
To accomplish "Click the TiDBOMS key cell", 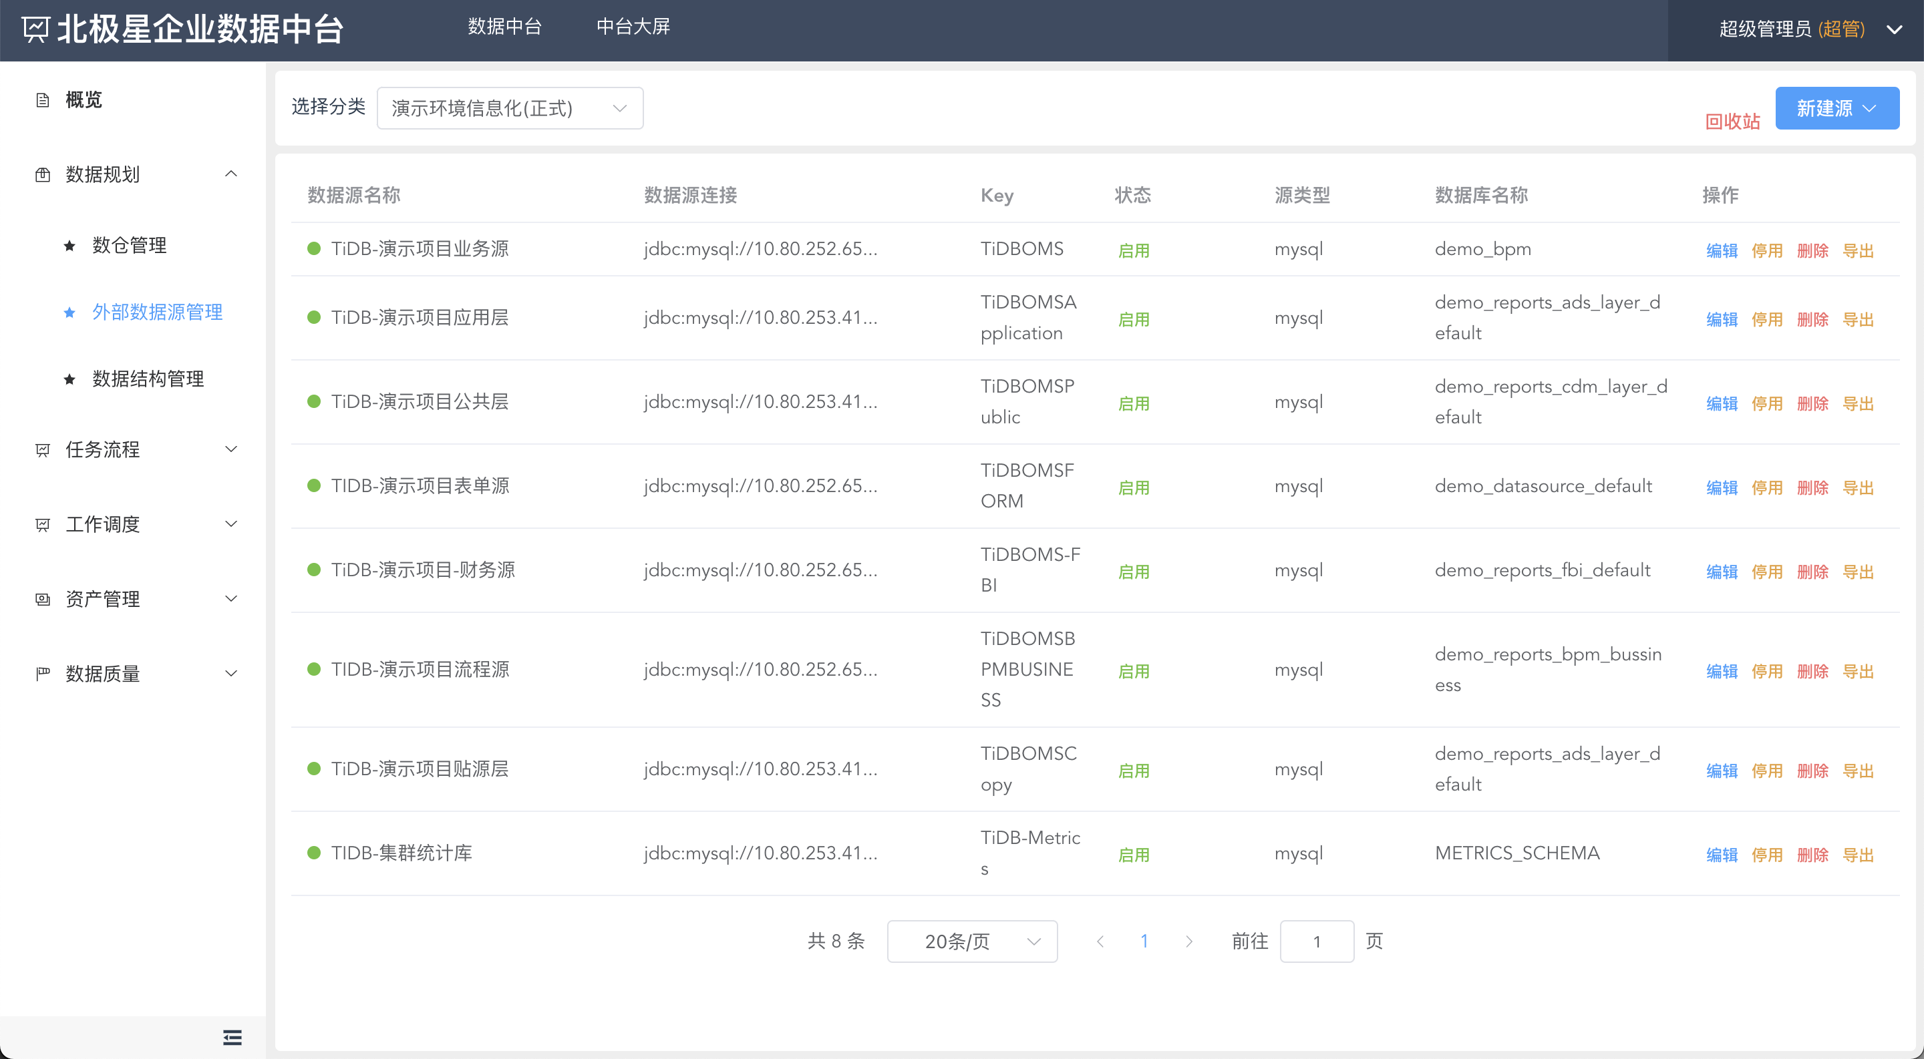I will (1021, 248).
